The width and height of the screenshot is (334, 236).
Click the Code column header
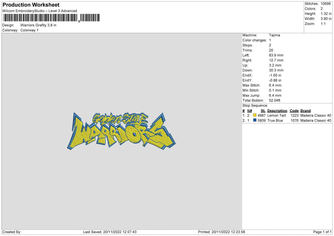click(294, 111)
